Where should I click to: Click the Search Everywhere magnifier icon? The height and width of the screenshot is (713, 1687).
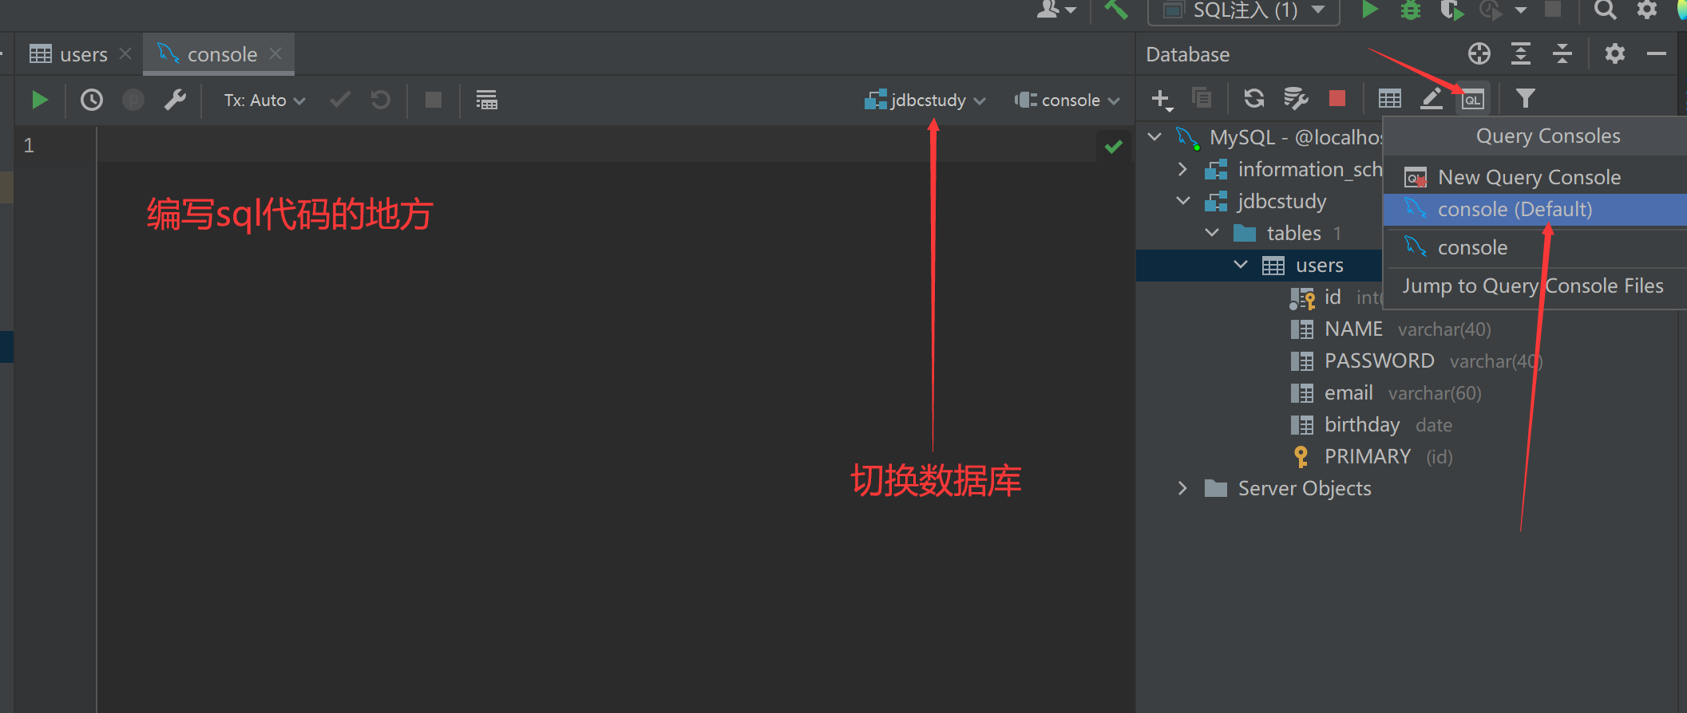coord(1606,10)
